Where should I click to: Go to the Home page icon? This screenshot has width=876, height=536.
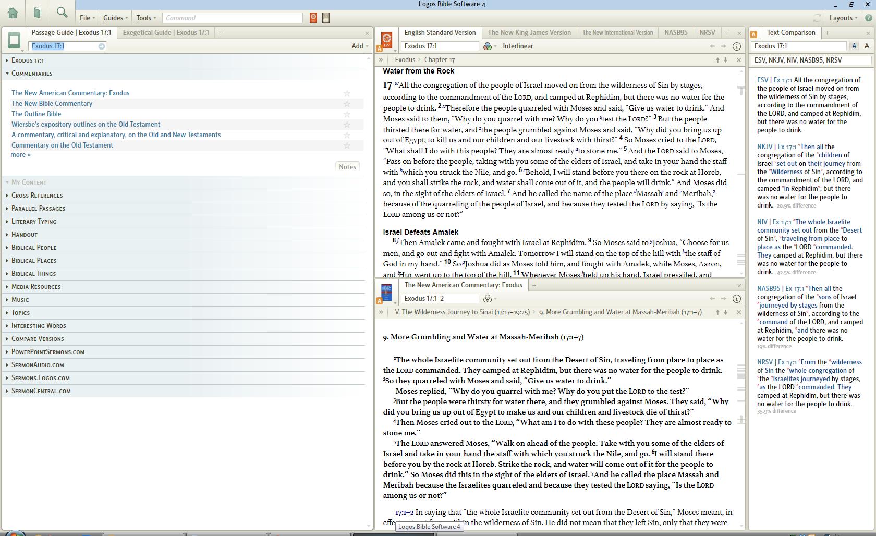coord(13,13)
